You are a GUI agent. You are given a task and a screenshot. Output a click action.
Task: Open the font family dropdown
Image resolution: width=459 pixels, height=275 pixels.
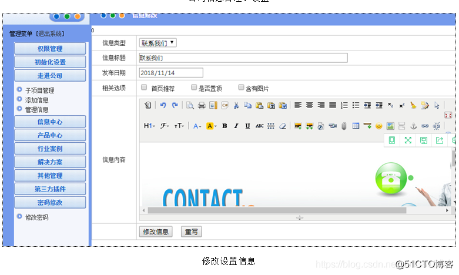(x=165, y=126)
